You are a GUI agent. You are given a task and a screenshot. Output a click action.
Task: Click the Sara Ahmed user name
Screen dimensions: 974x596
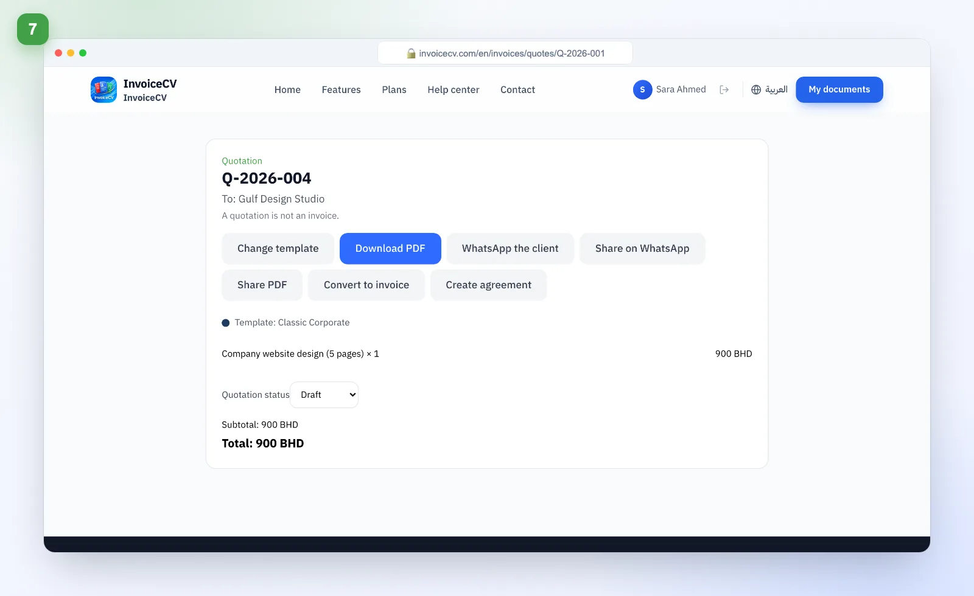[x=681, y=89]
